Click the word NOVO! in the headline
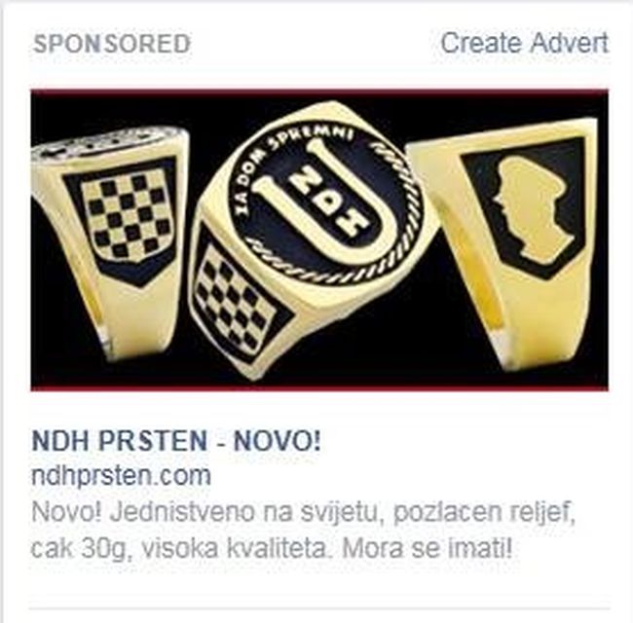633x623 pixels. pos(278,441)
